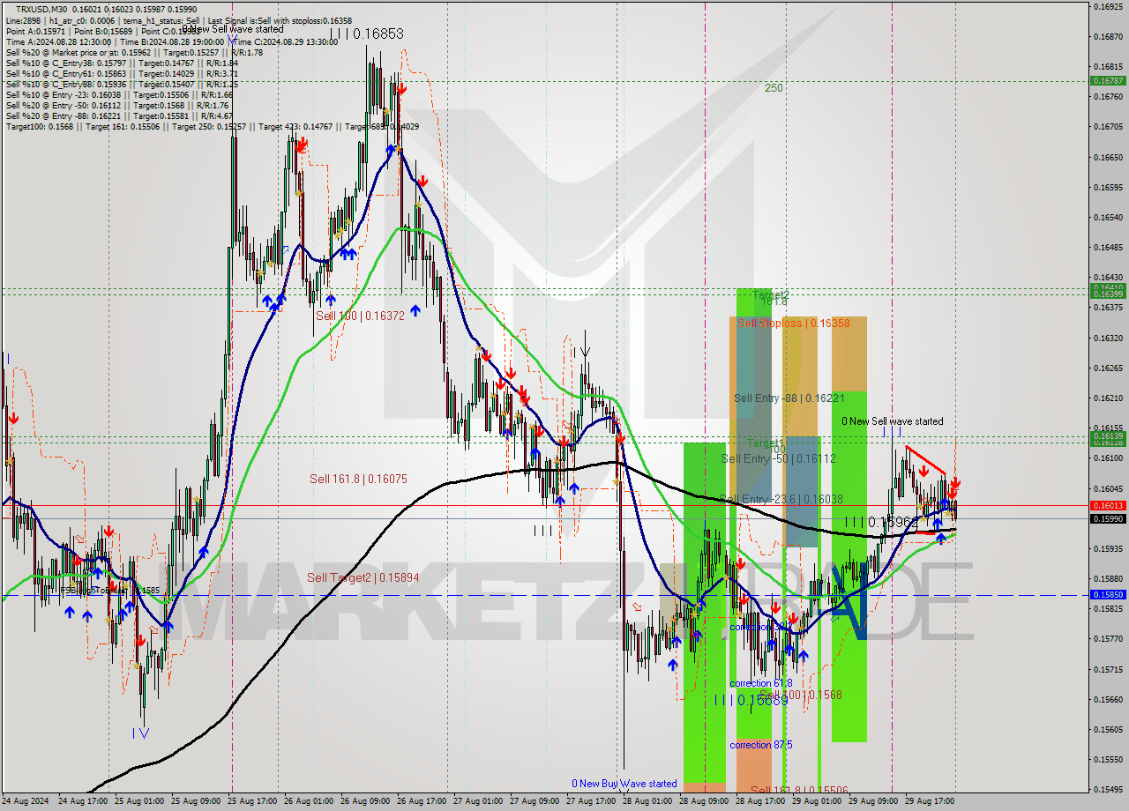Image resolution: width=1129 pixels, height=811 pixels.
Task: Click the red 0.16013 price tag
Action: pos(1109,505)
